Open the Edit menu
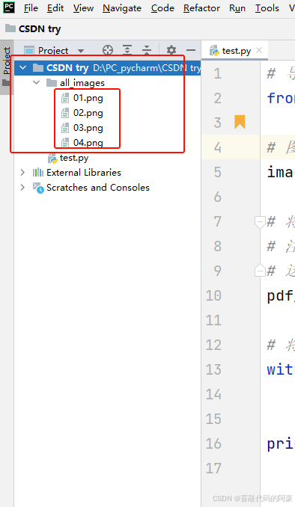 55,7
